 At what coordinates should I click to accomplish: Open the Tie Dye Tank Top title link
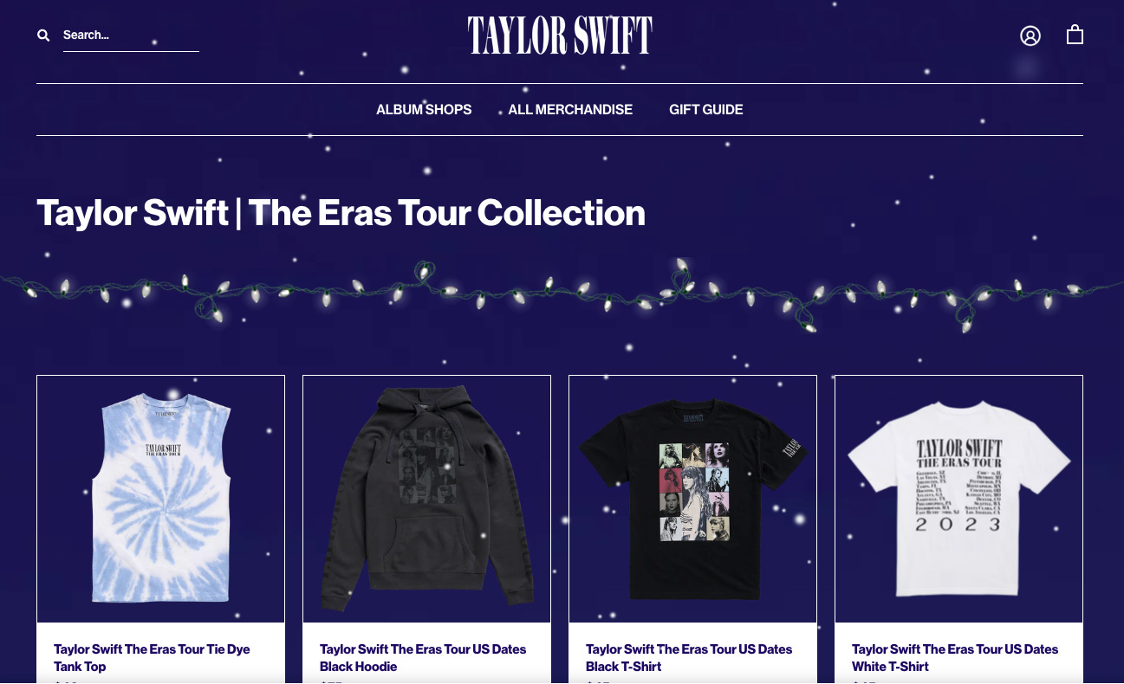click(152, 658)
